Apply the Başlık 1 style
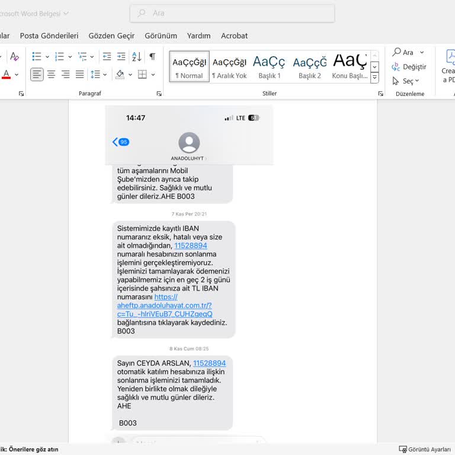455x455 pixels. 270,67
